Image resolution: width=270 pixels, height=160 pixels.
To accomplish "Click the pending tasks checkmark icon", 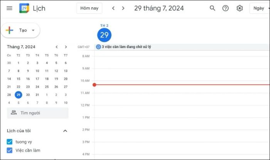I will pos(98,46).
